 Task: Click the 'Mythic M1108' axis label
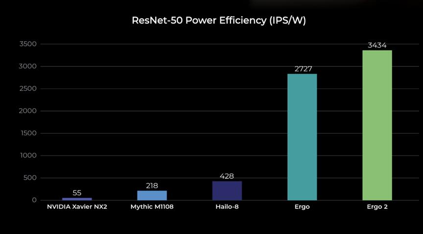(152, 207)
